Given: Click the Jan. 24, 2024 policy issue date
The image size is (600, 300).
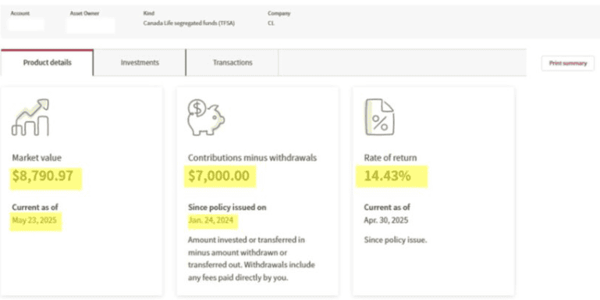Looking at the screenshot, I should coord(210,220).
